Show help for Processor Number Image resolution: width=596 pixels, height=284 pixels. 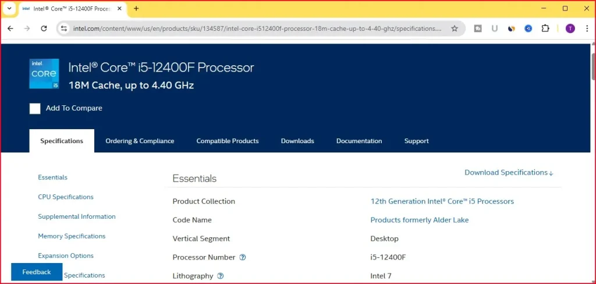[x=243, y=257]
